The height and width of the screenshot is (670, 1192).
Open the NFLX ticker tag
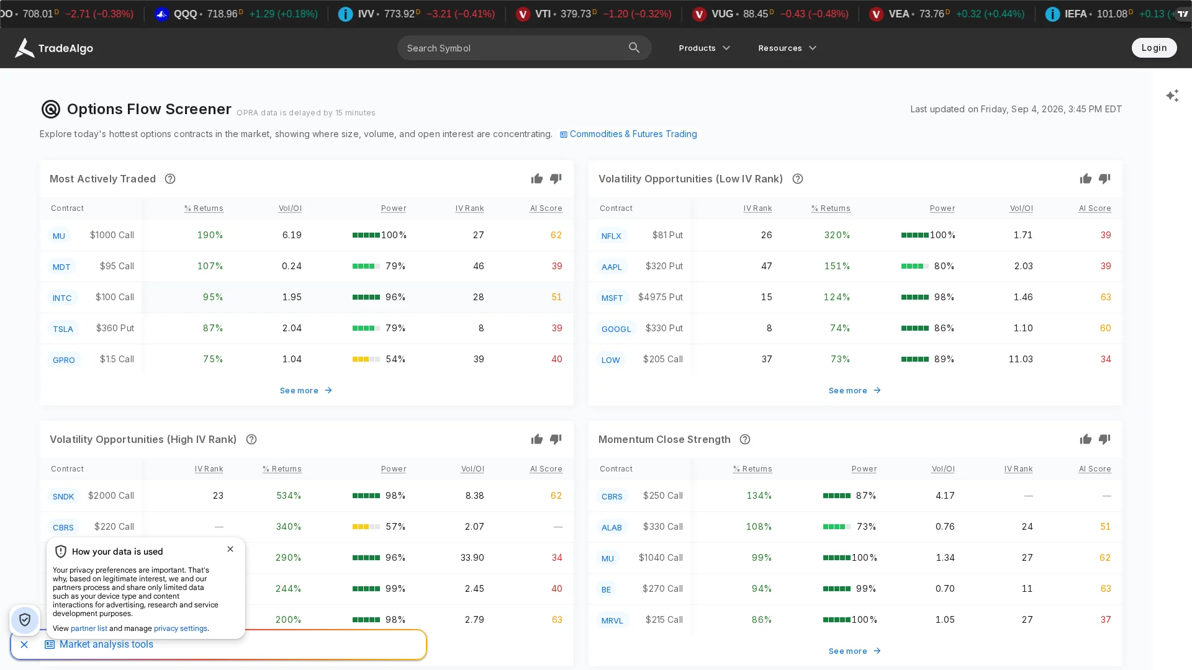point(612,236)
